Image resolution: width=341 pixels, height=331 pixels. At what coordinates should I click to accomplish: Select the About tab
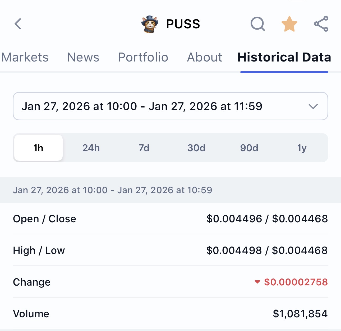pos(205,57)
